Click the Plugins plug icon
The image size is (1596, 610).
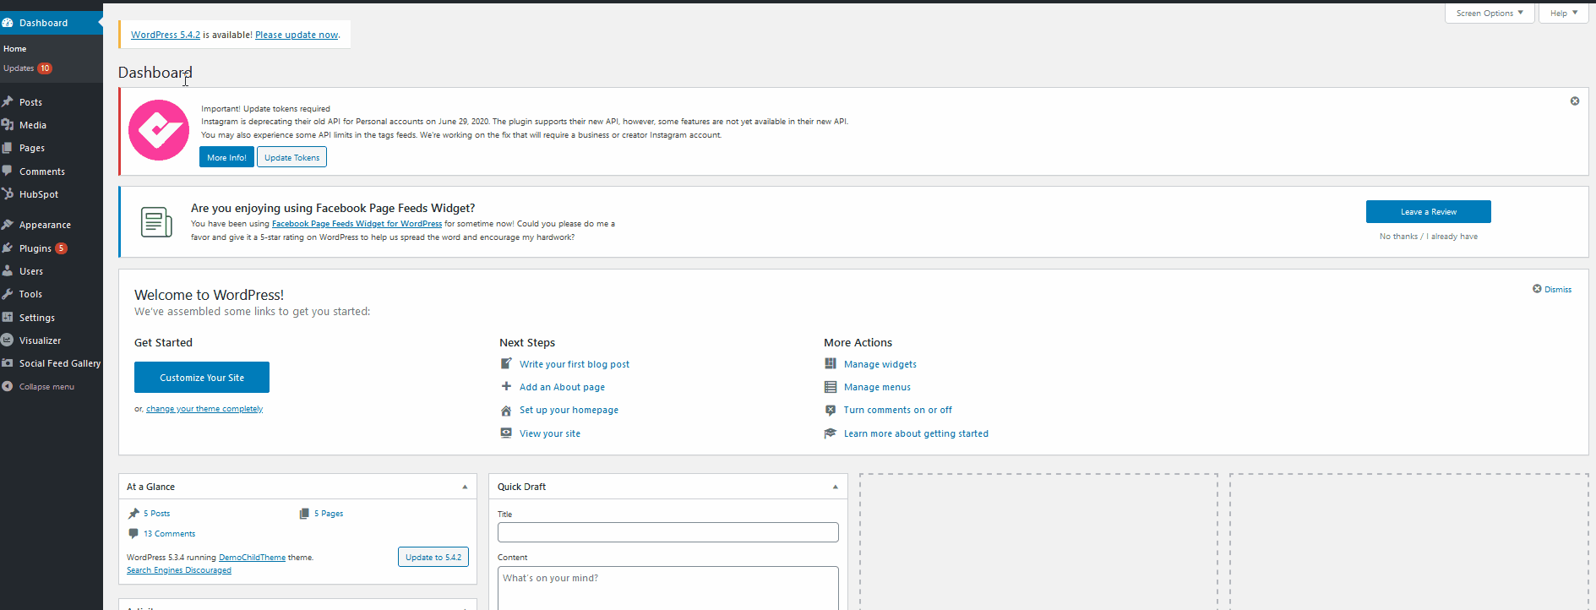click(x=8, y=248)
